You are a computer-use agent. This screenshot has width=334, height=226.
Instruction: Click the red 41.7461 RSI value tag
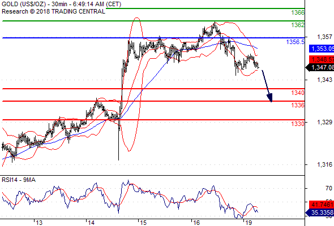322,205
